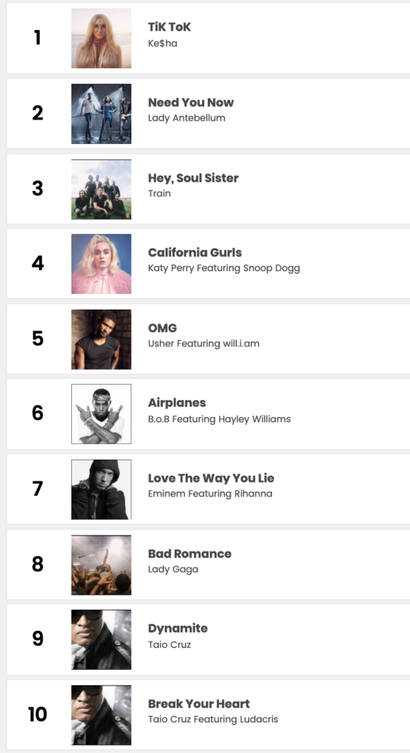Click Usher Featuring will.i.am artist line

click(x=204, y=343)
